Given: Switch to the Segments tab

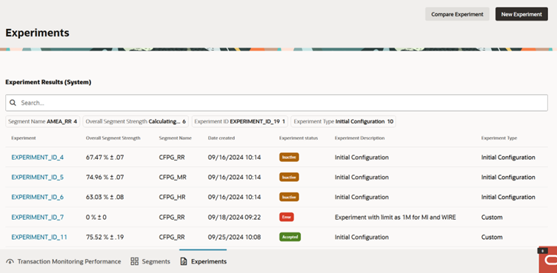Looking at the screenshot, I should tap(150, 262).
